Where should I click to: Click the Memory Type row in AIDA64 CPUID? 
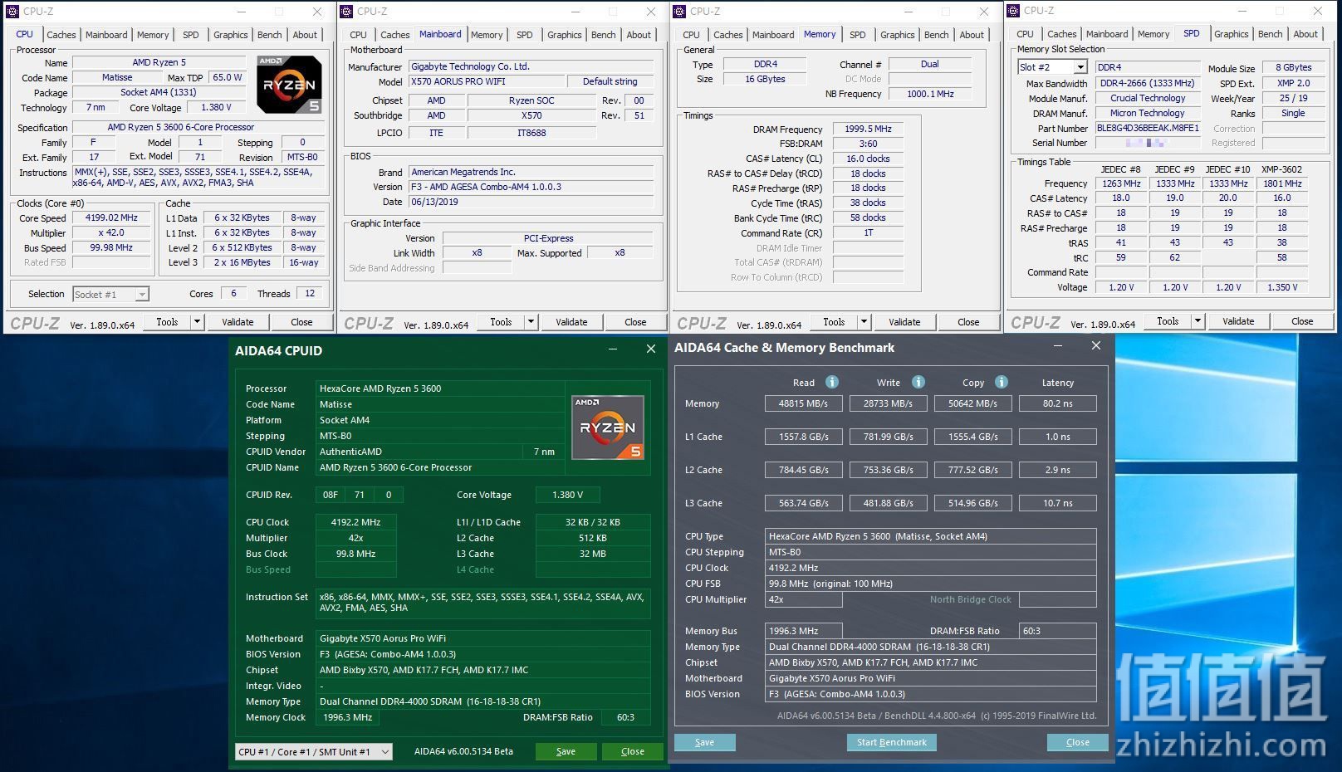point(483,701)
